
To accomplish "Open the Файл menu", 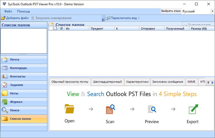I will [8, 11].
